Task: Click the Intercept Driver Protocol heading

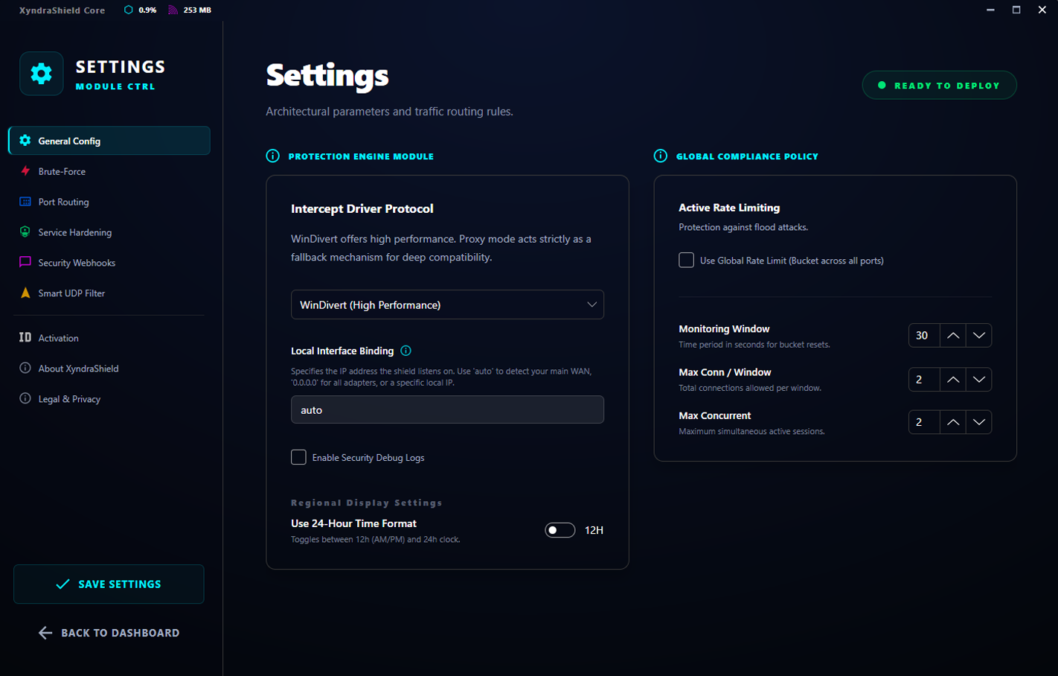Action: (x=362, y=208)
